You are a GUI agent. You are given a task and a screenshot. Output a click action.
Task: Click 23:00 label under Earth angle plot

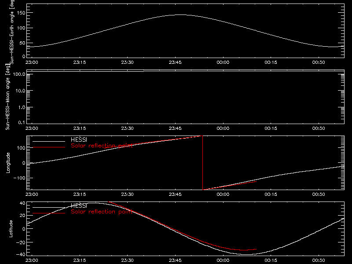[32, 62]
